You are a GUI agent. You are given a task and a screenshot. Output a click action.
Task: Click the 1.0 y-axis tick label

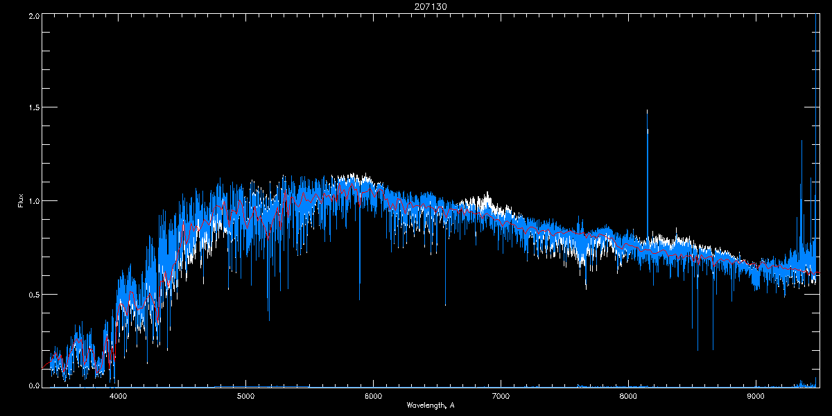[x=33, y=201]
